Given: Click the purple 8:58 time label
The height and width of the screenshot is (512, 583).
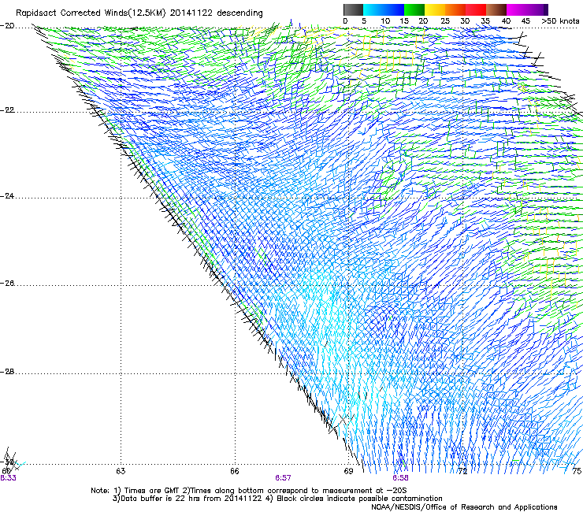Looking at the screenshot, I should pyautogui.click(x=400, y=478).
